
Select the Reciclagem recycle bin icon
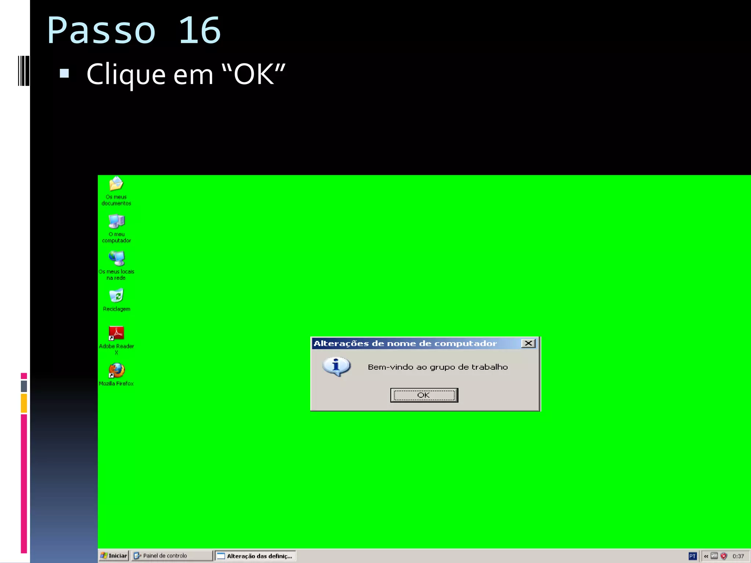coord(116,300)
